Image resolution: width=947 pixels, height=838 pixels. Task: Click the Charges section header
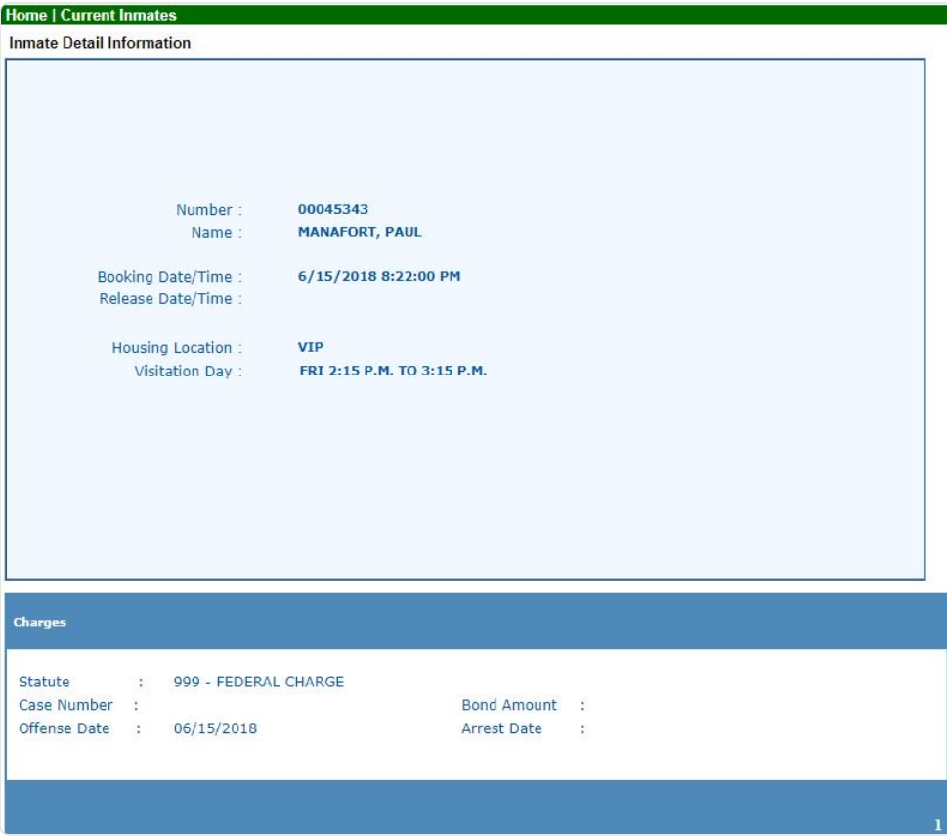(x=40, y=623)
